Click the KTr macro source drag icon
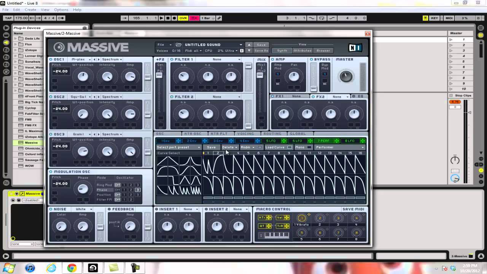Screen dimensions: 487x274 click(269, 218)
